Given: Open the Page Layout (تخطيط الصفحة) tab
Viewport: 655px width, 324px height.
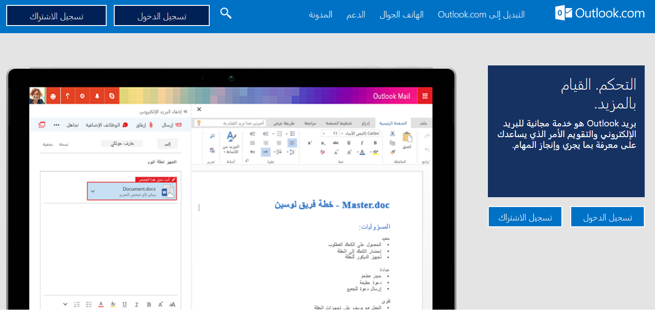Looking at the screenshot, I should point(339,123).
